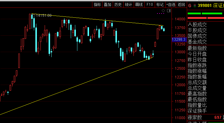Toggle the side panel layout icon
This screenshot has height=123, width=224.
[169, 11]
